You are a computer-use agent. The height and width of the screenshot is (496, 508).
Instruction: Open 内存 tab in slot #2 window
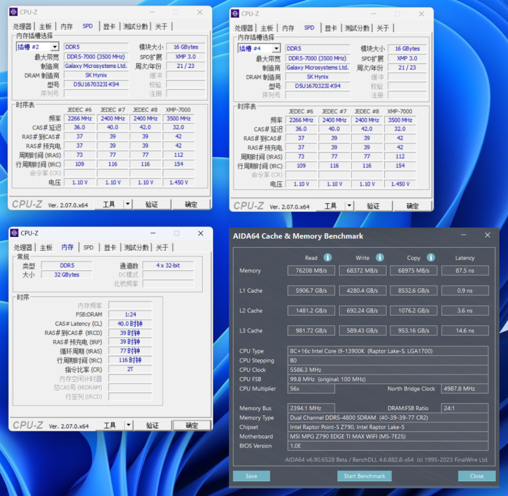pos(67,26)
